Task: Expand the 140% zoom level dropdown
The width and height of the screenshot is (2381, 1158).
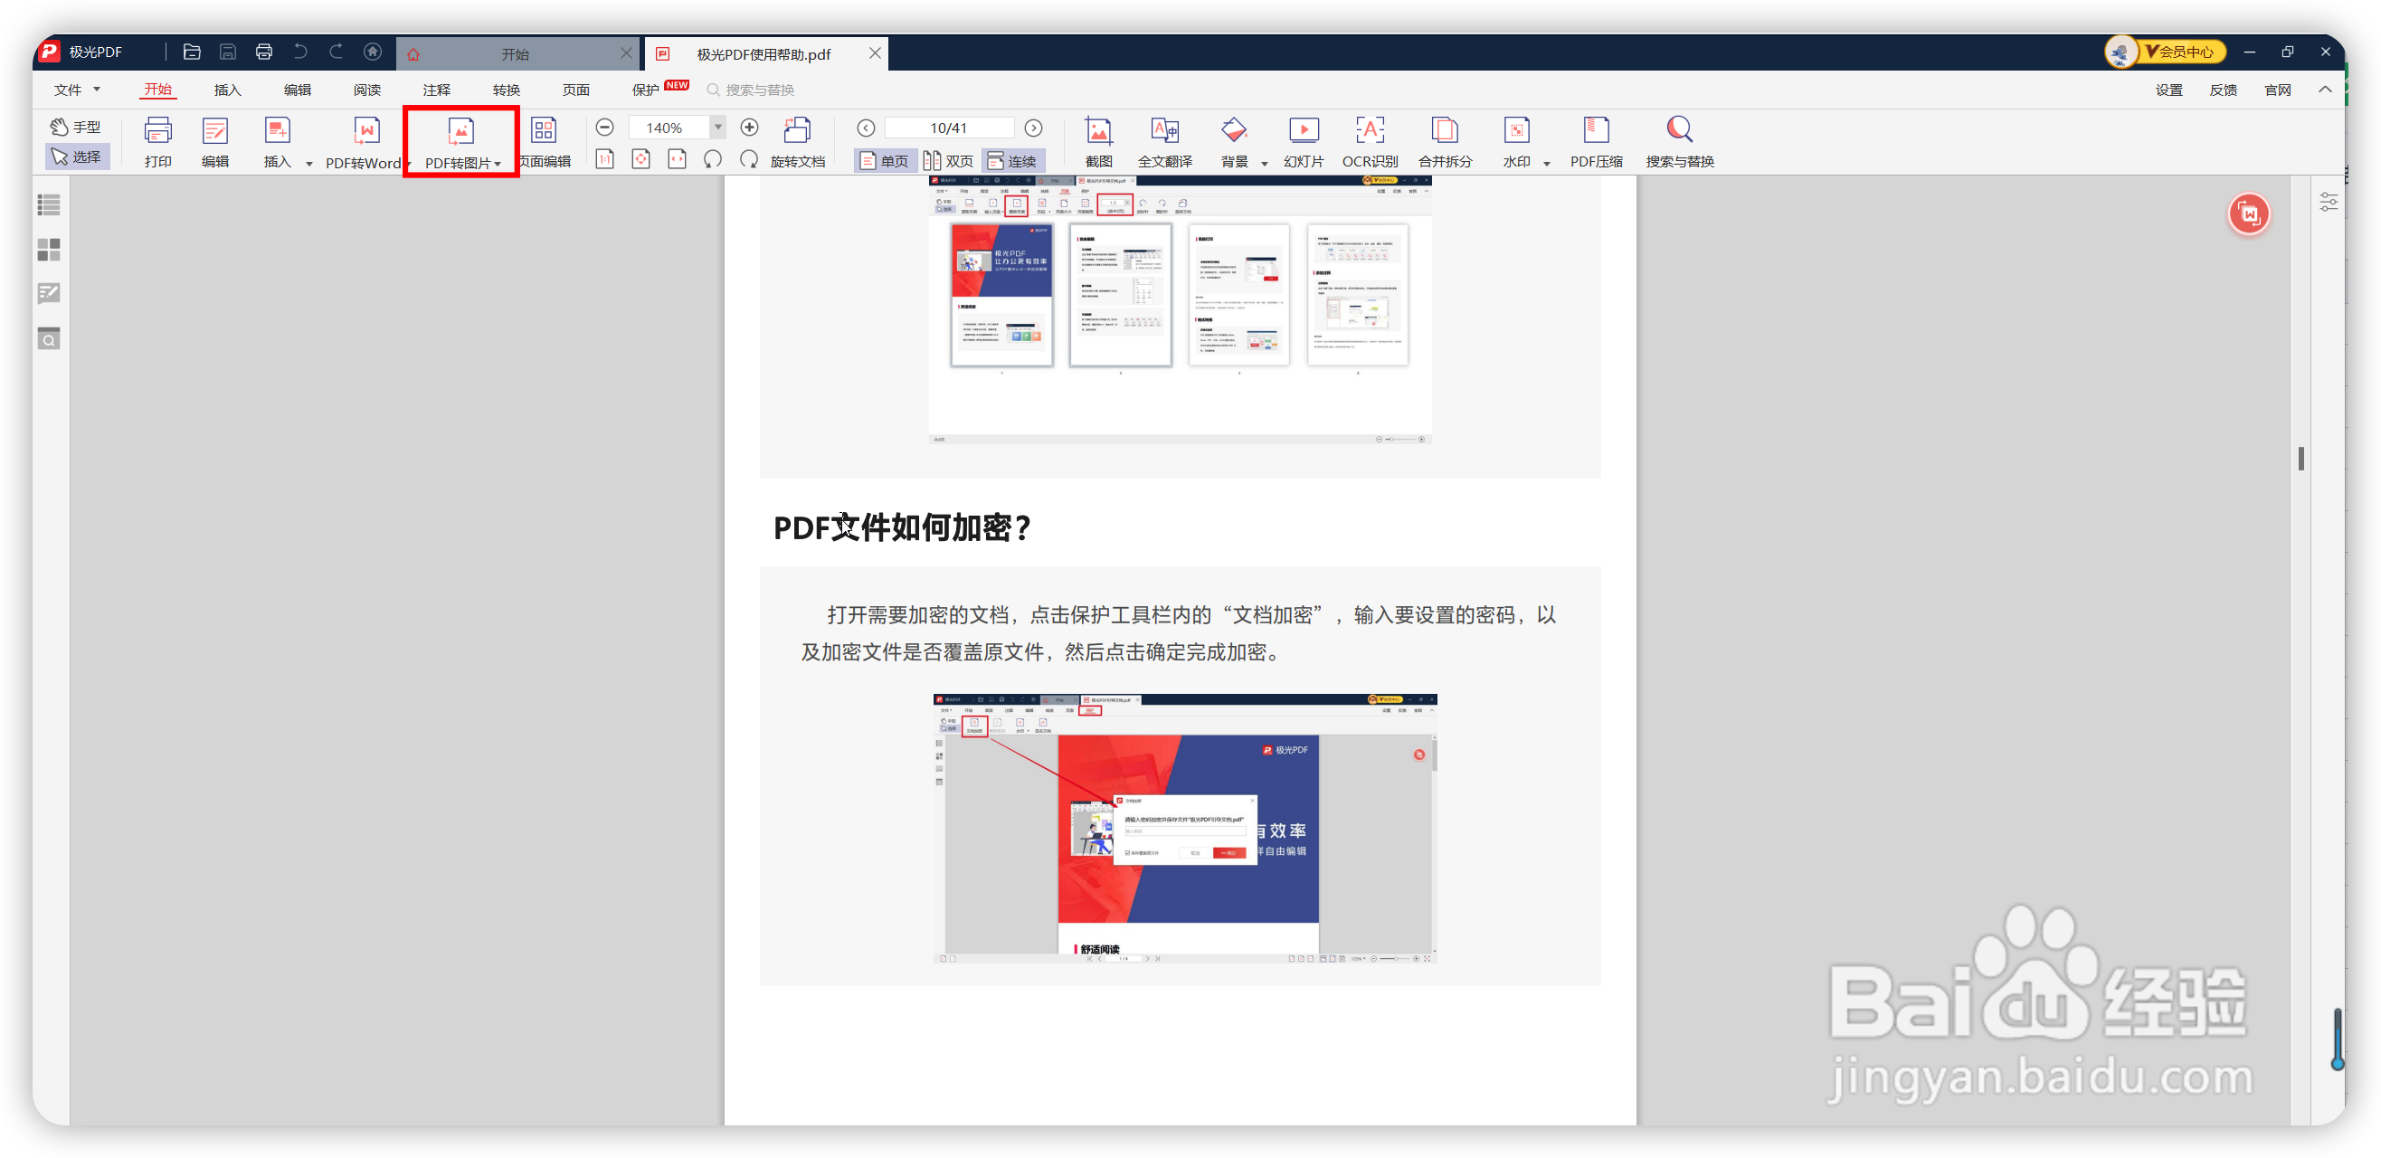Action: pos(718,128)
